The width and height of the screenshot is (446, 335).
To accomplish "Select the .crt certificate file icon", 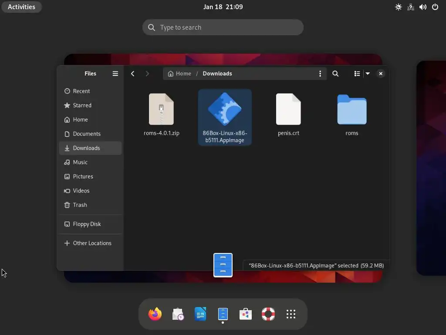I will [288, 109].
